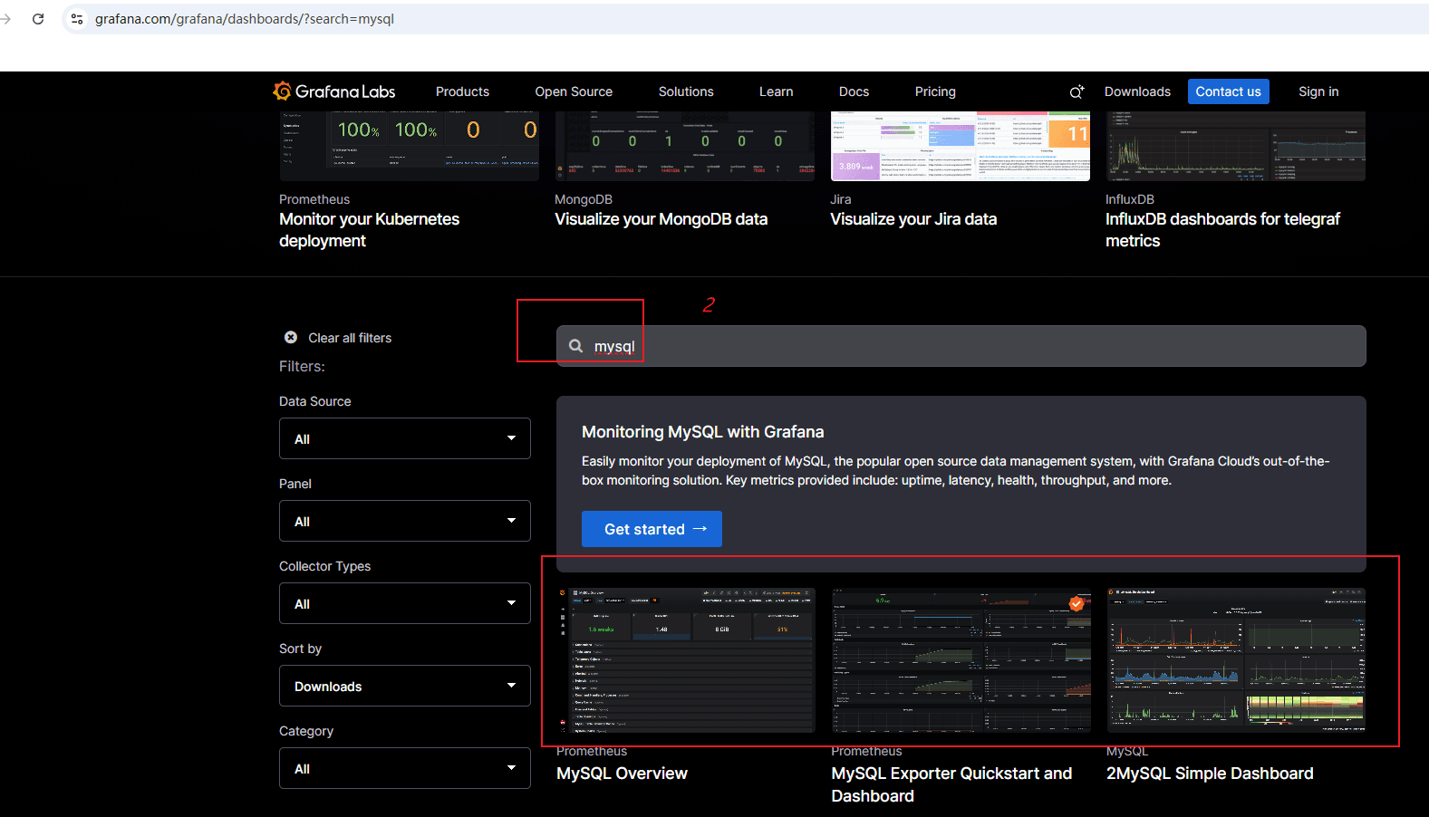This screenshot has width=1429, height=817.
Task: Click the Clear all filters X icon
Action: (291, 337)
